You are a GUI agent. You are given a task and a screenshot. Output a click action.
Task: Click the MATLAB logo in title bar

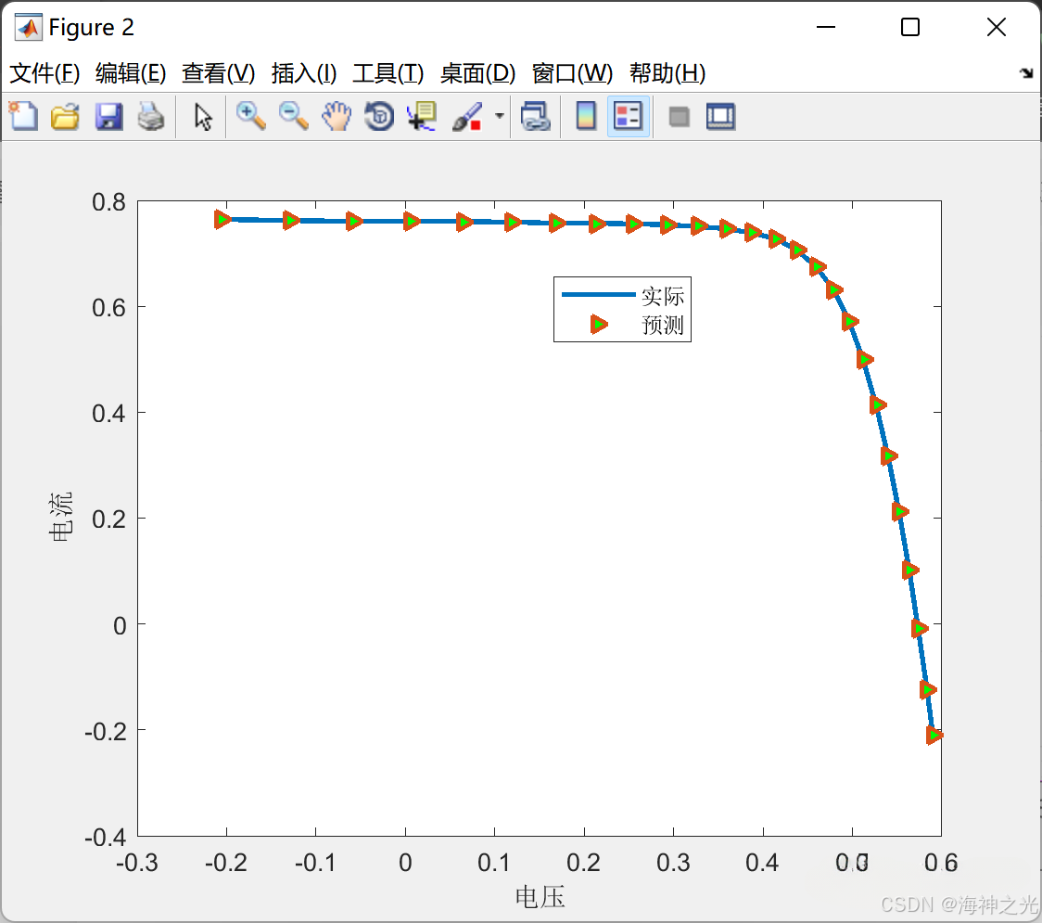29,27
